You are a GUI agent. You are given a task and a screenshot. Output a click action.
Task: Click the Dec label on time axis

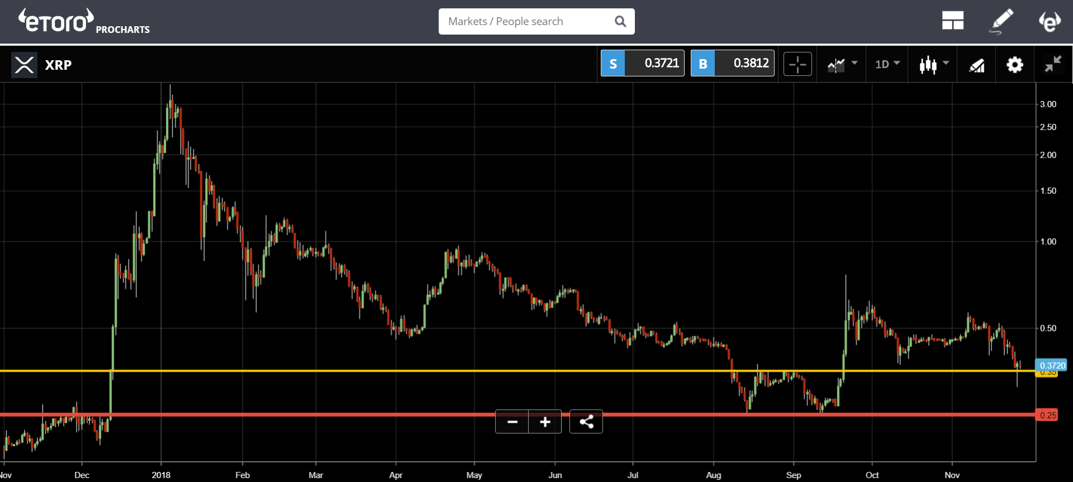coord(82,475)
